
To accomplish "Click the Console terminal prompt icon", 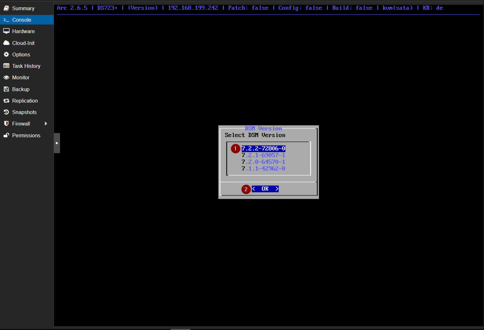I will pos(6,20).
